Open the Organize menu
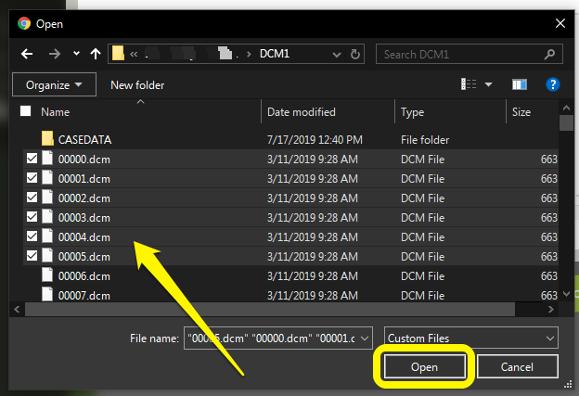579x396 pixels. (54, 84)
